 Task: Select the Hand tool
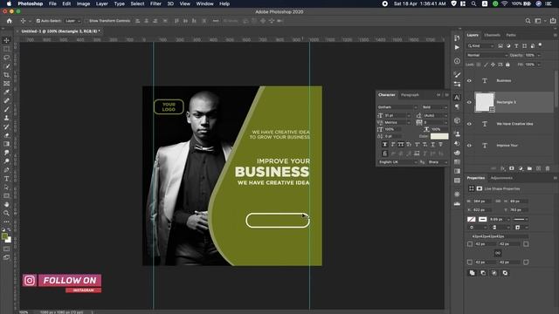[6, 204]
